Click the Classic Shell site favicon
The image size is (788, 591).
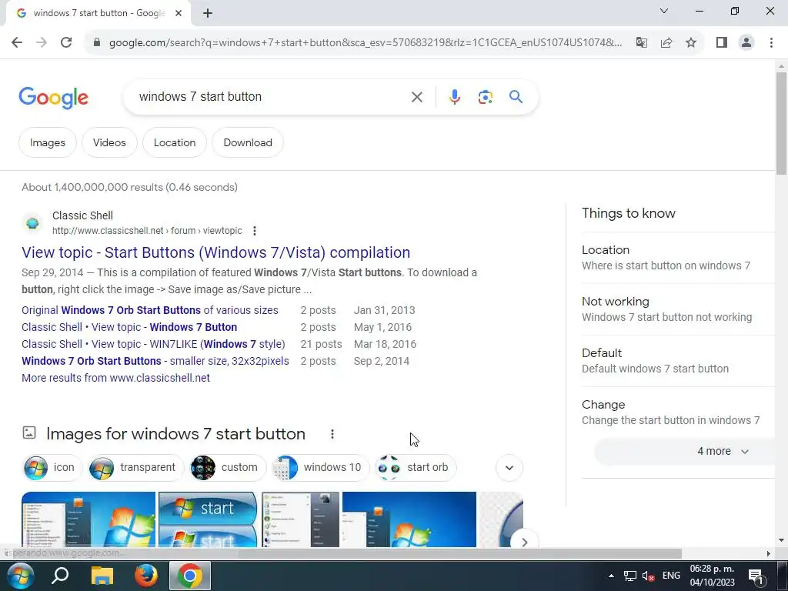[32, 222]
